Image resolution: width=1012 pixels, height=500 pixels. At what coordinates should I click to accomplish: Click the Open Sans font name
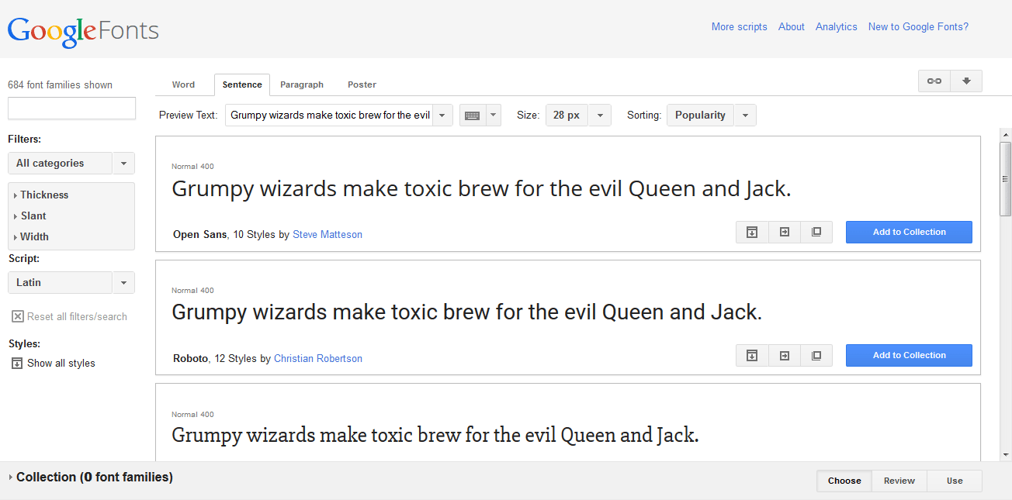tap(200, 234)
